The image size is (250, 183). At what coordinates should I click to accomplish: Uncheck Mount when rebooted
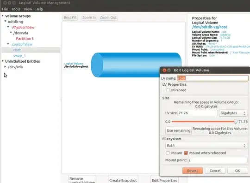[x=186, y=153]
